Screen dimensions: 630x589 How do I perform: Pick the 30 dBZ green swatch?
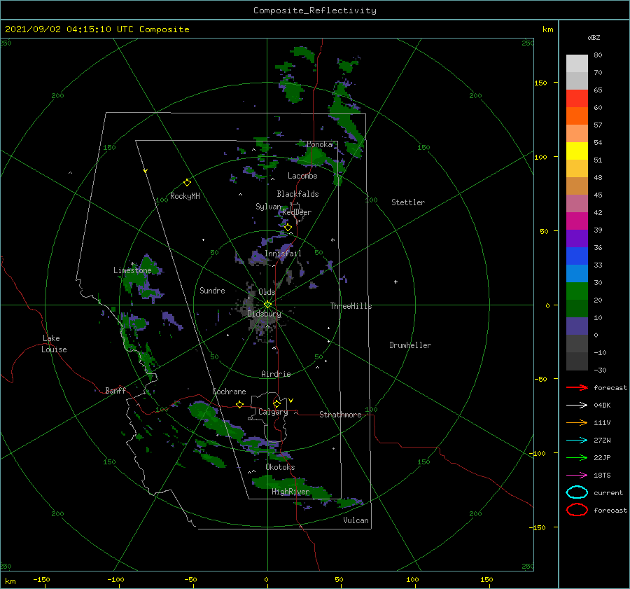[577, 291]
